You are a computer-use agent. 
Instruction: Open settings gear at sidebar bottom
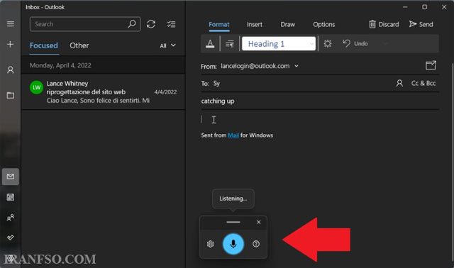click(x=11, y=257)
